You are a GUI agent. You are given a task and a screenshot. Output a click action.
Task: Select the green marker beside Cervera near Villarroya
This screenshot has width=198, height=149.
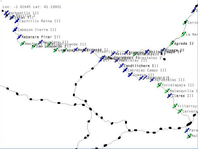pos(180,111)
